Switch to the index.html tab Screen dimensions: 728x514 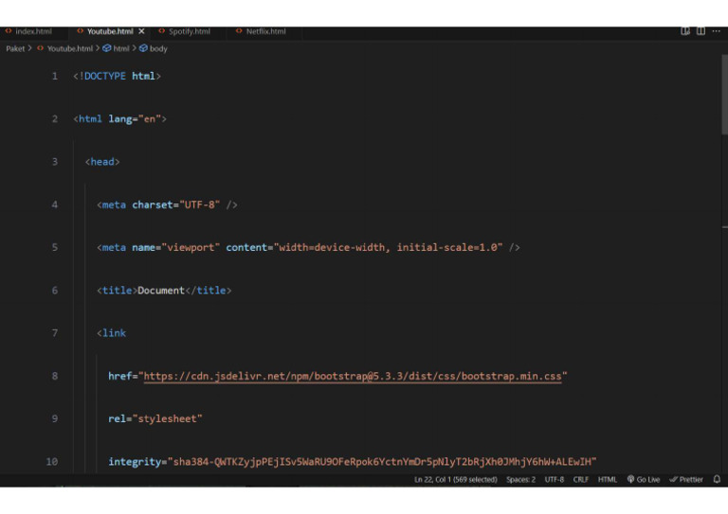coord(32,31)
